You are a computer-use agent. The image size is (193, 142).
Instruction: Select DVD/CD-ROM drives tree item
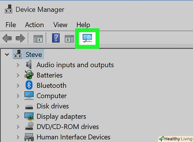68,127
